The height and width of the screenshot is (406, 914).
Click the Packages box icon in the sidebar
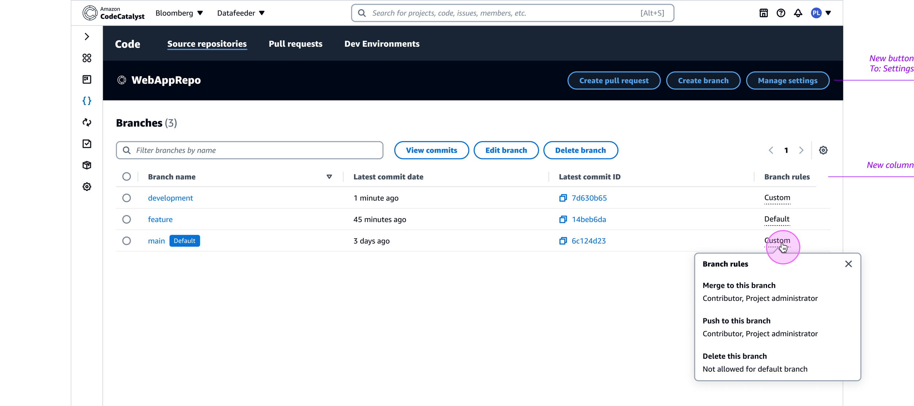point(87,165)
